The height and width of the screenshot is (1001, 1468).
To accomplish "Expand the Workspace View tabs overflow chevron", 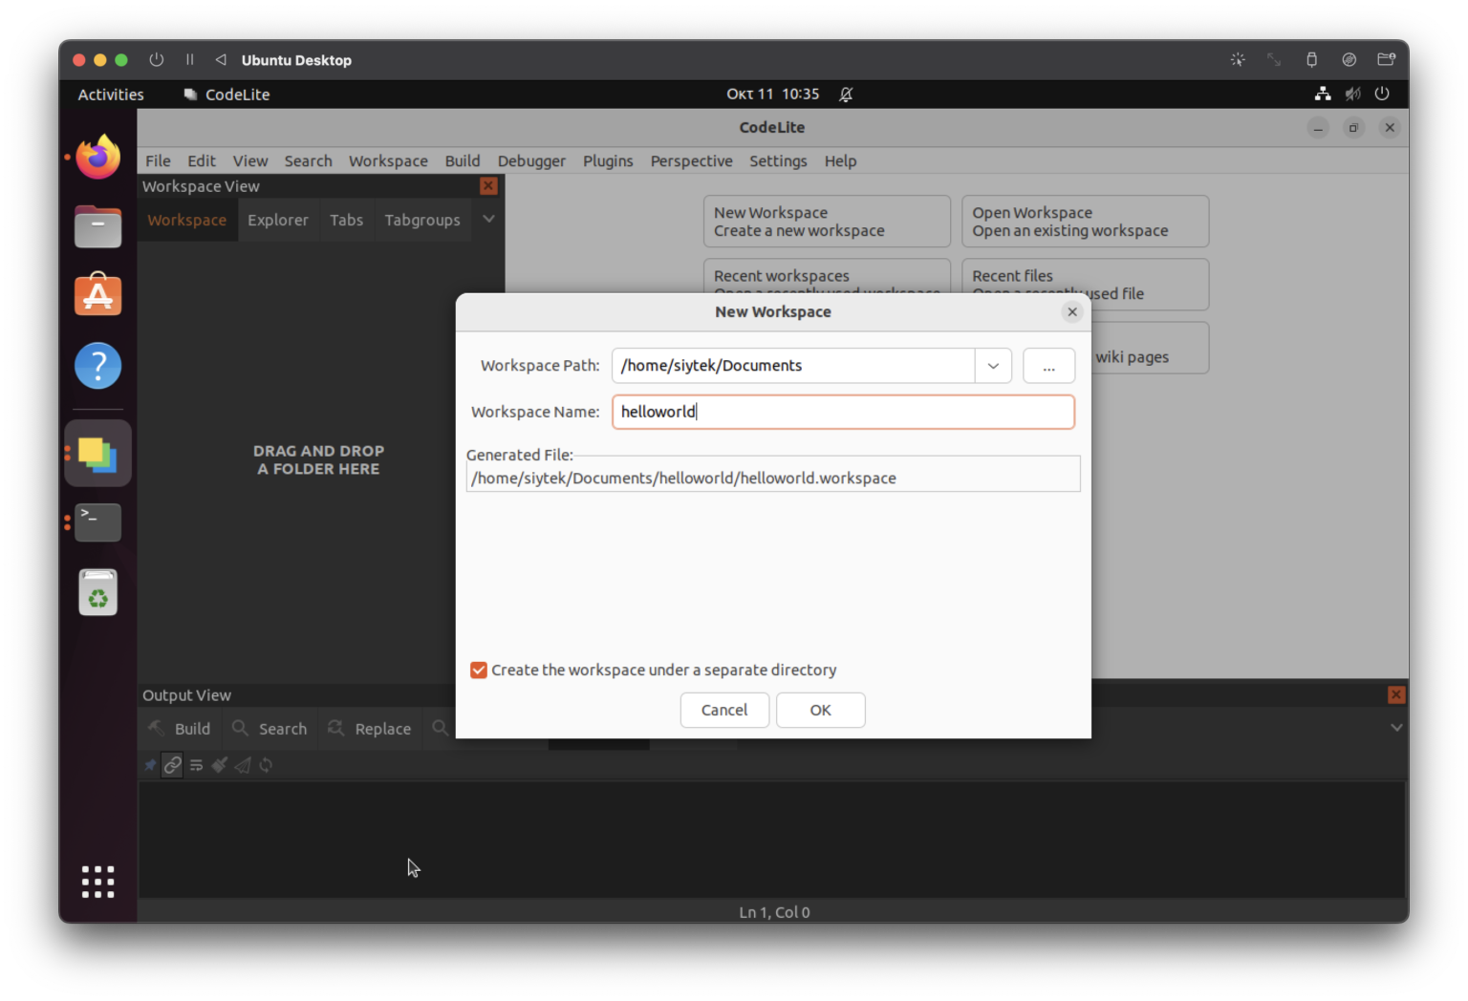I will [488, 220].
